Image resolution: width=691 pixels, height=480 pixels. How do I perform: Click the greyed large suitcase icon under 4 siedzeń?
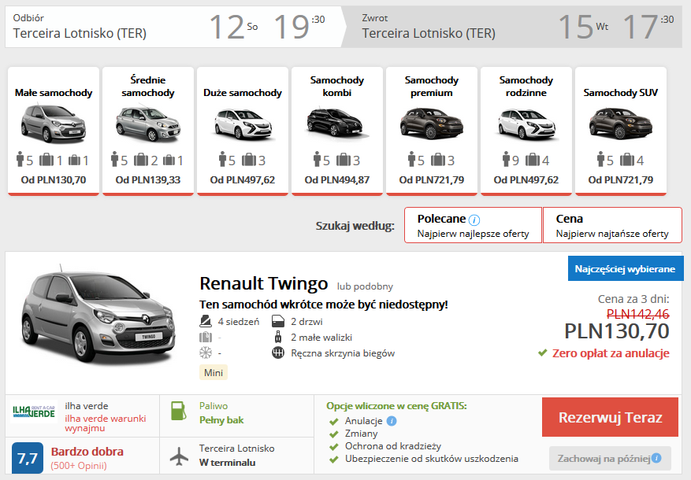click(x=206, y=337)
